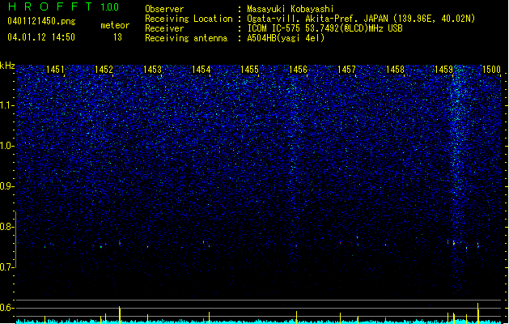Click the 1459 time axis marker
509x324 pixels.
[x=443, y=70]
